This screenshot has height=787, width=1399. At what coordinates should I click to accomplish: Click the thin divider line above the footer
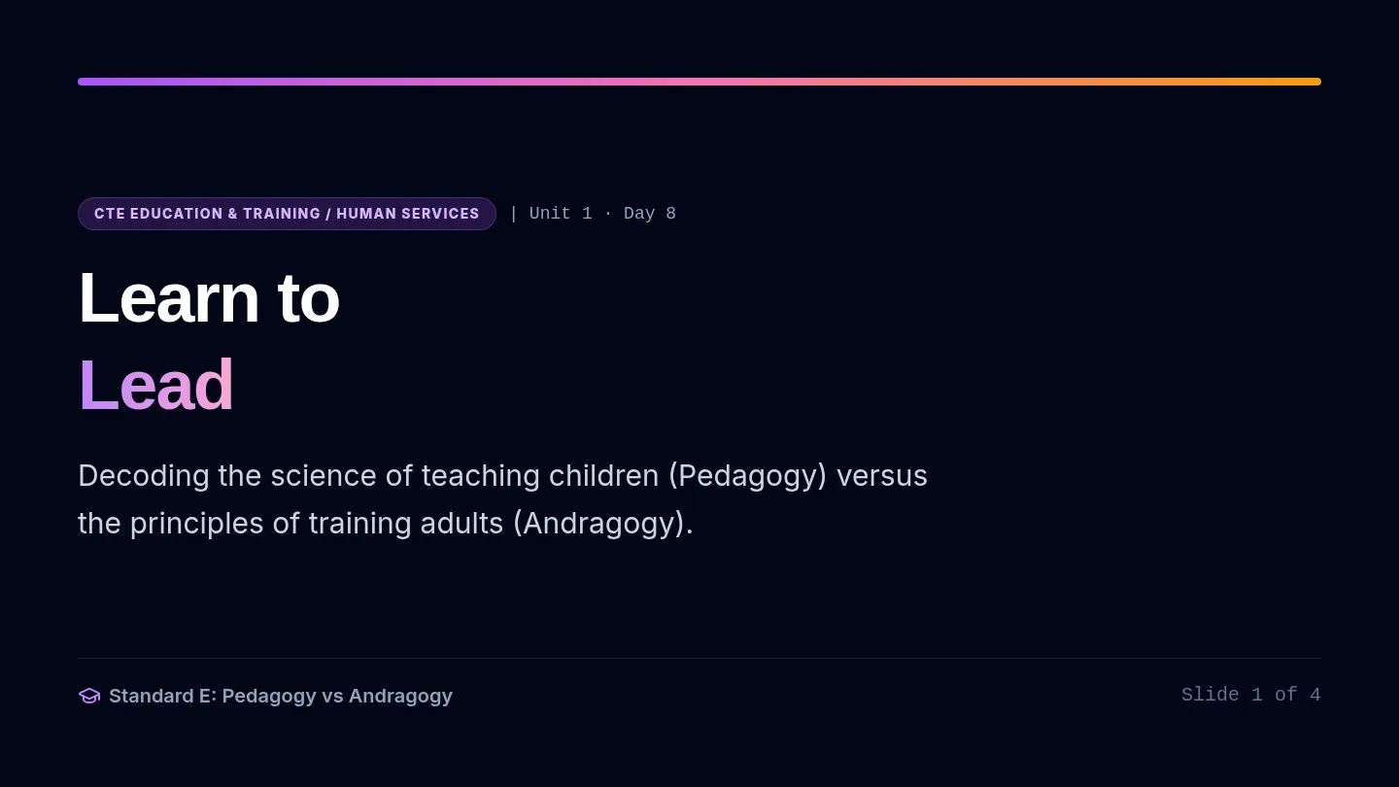pos(699,659)
